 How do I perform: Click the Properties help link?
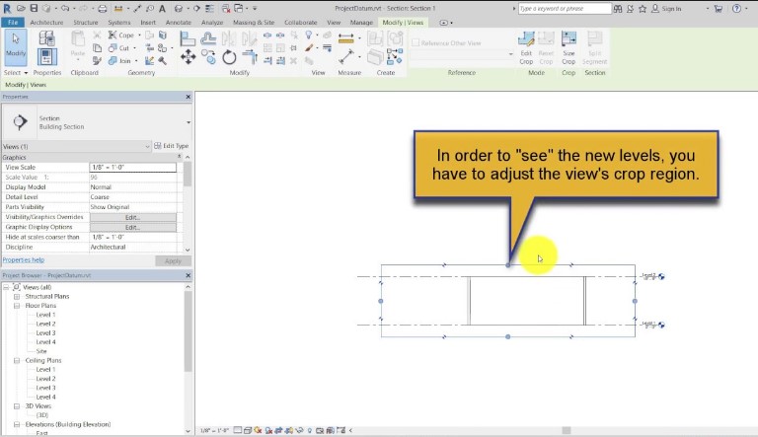[24, 260]
